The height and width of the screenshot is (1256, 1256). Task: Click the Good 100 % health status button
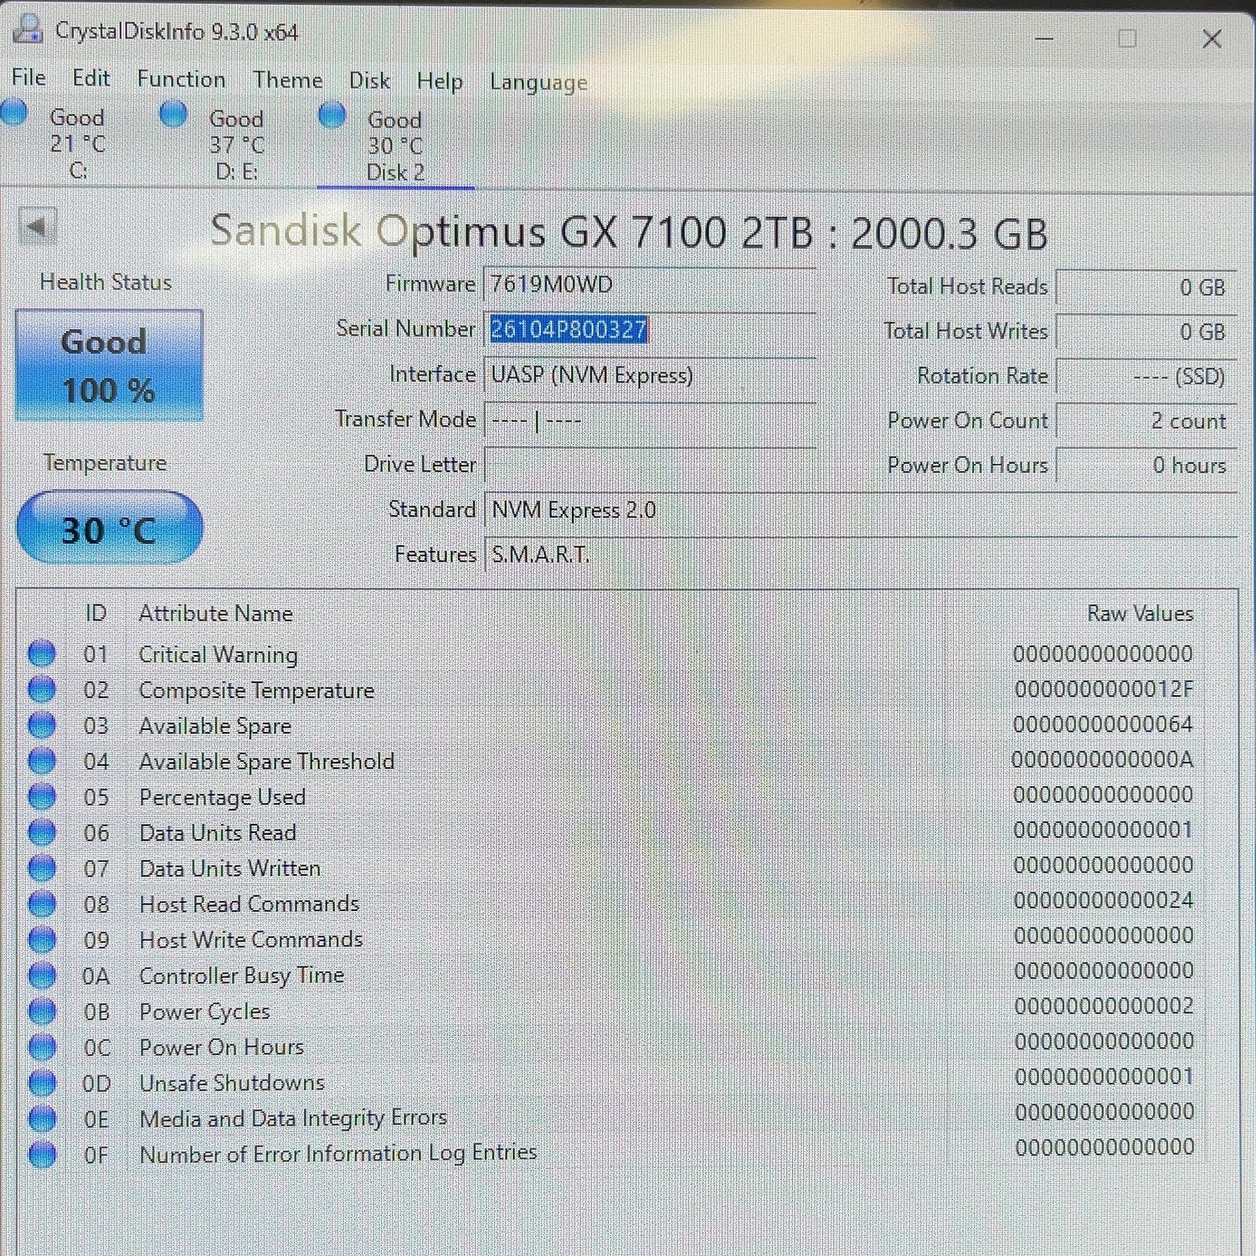coord(109,366)
